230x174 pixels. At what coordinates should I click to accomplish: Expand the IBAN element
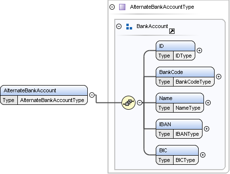206,129
